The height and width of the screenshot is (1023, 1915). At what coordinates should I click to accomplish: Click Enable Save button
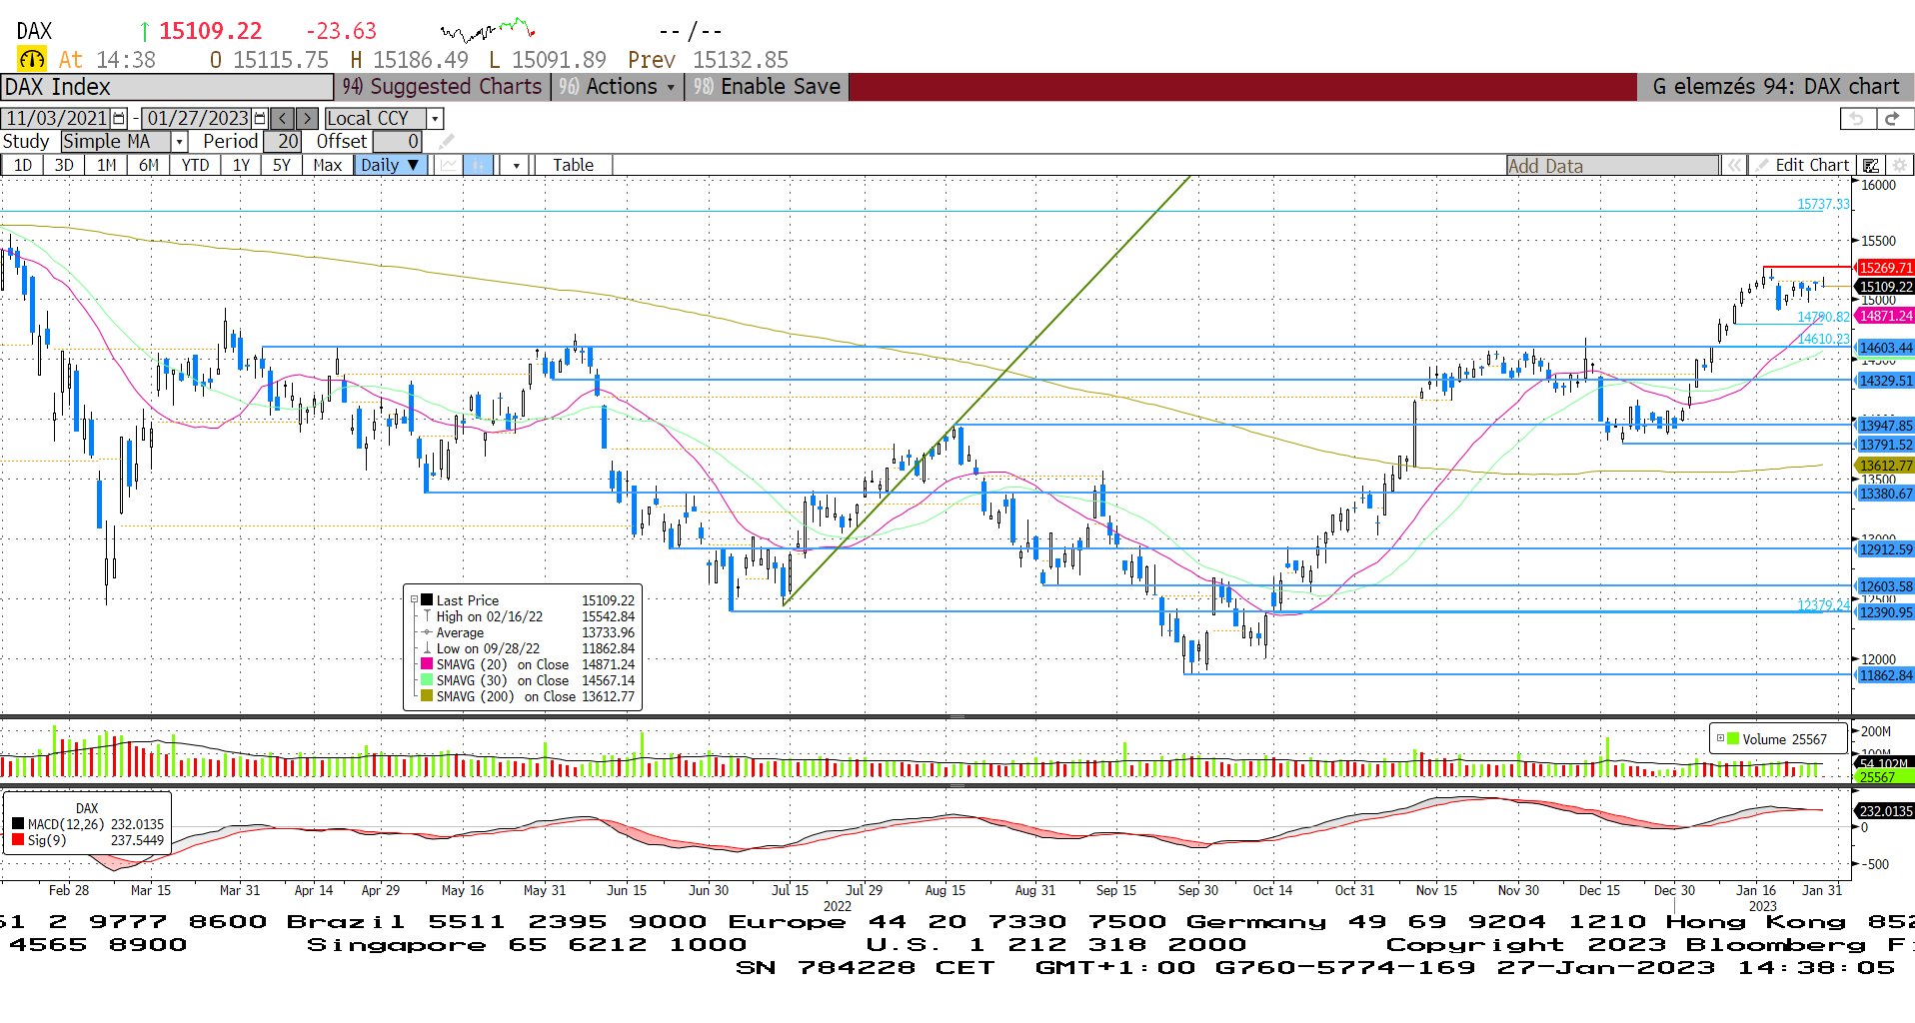point(767,87)
